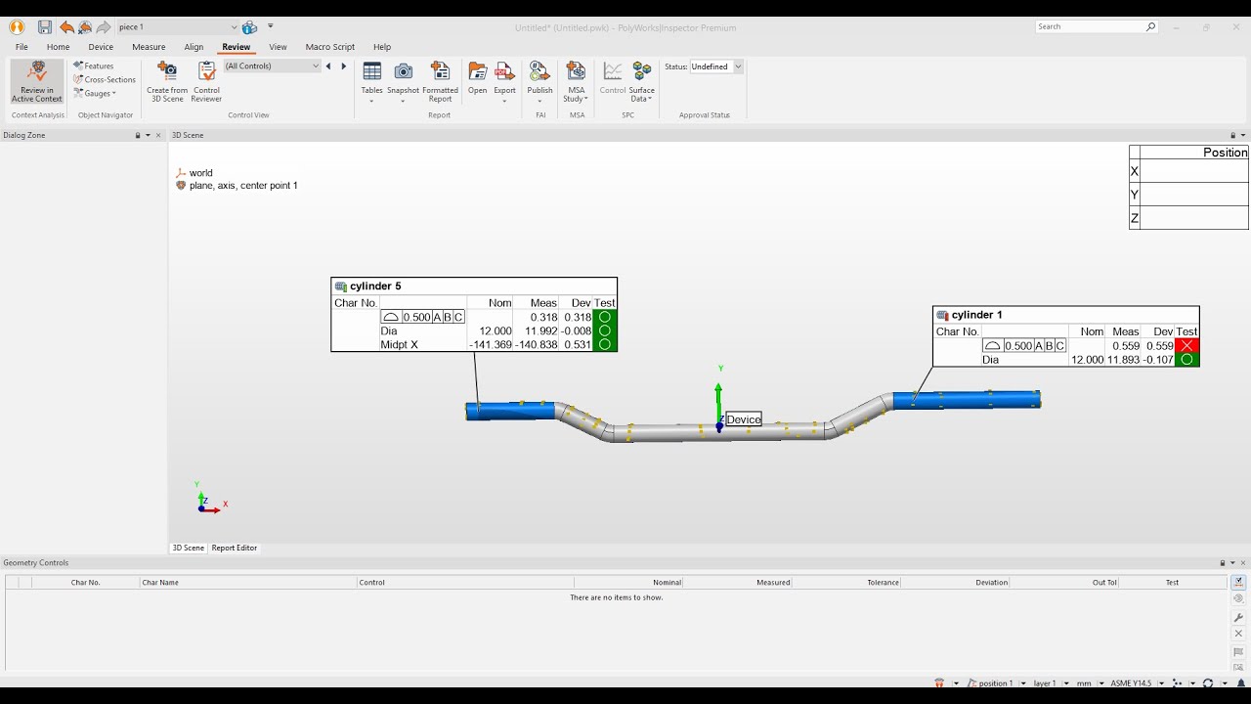Open Cross-Sections navigator

click(105, 79)
